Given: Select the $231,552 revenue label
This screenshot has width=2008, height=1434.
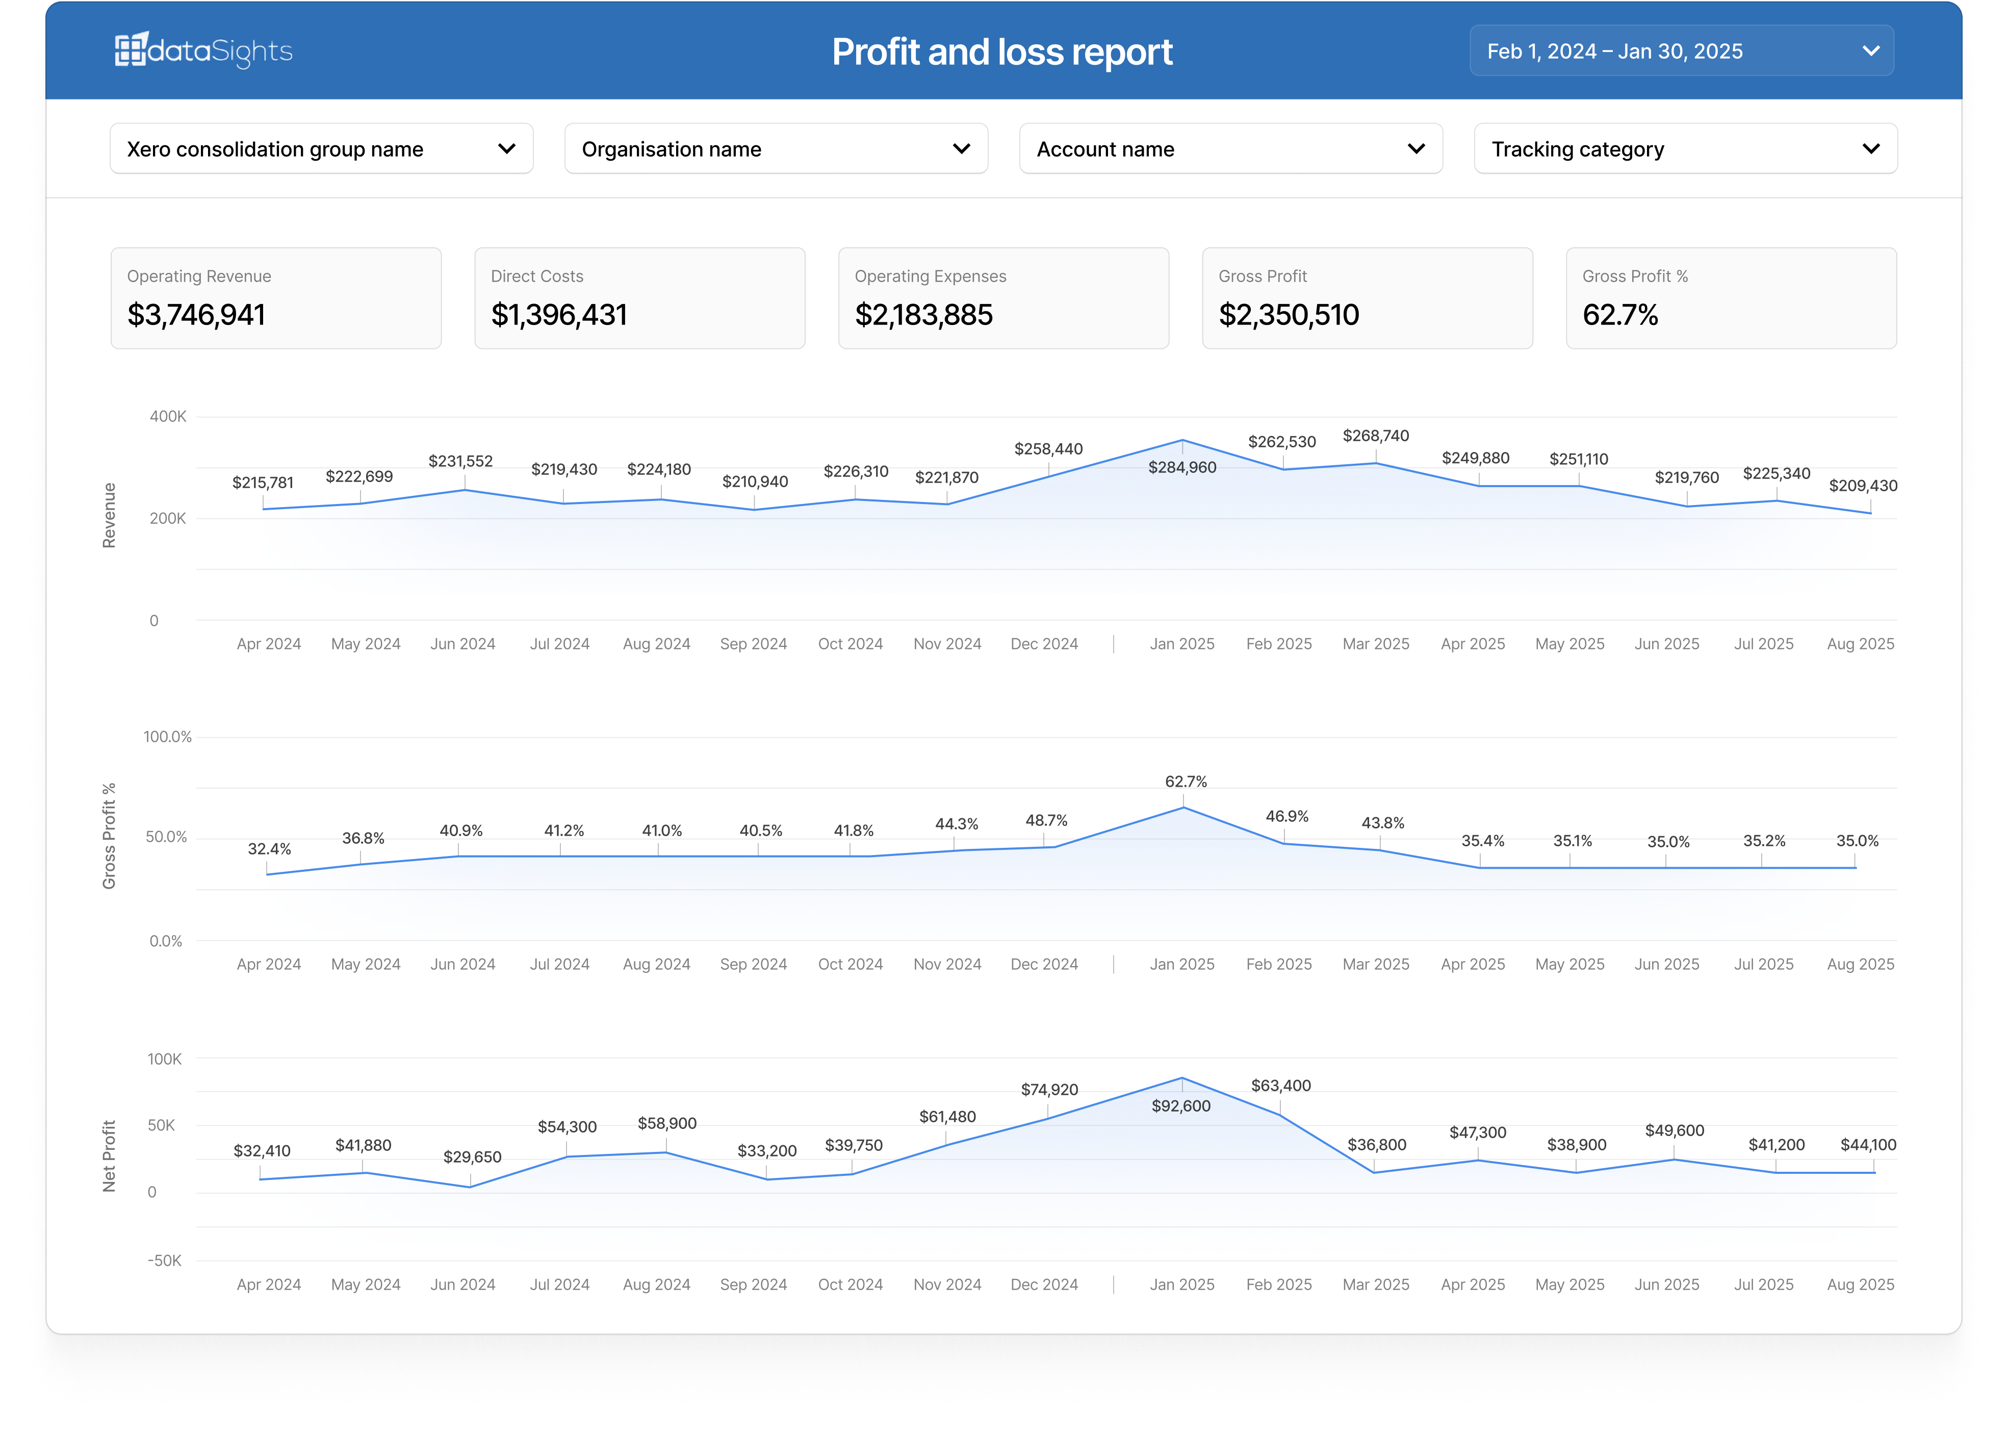Looking at the screenshot, I should pos(460,461).
